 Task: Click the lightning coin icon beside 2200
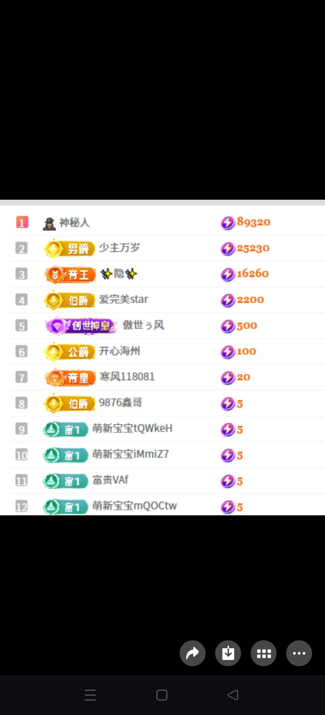tap(228, 300)
